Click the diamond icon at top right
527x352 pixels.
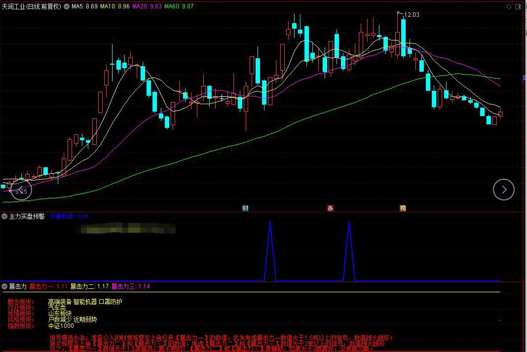click(507, 6)
